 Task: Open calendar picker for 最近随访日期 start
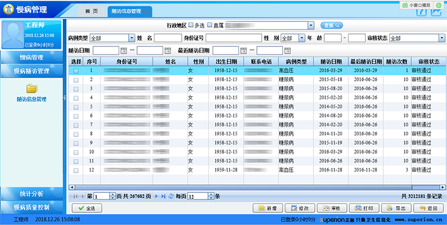pyautogui.click(x=243, y=50)
